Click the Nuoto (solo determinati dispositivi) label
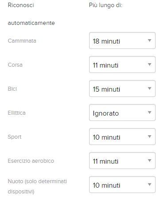Image resolution: width=164 pixels, height=201 pixels. point(37,186)
